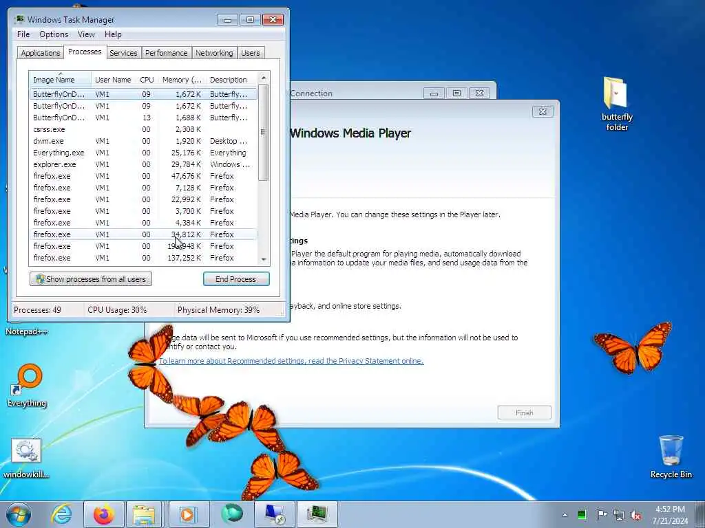This screenshot has height=528, width=705.
Task: Select firefox.exe using 137,252 K
Action: [144, 258]
